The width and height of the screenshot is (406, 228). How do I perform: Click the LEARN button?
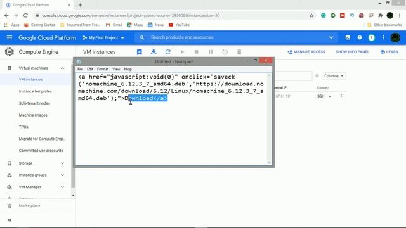pyautogui.click(x=390, y=52)
